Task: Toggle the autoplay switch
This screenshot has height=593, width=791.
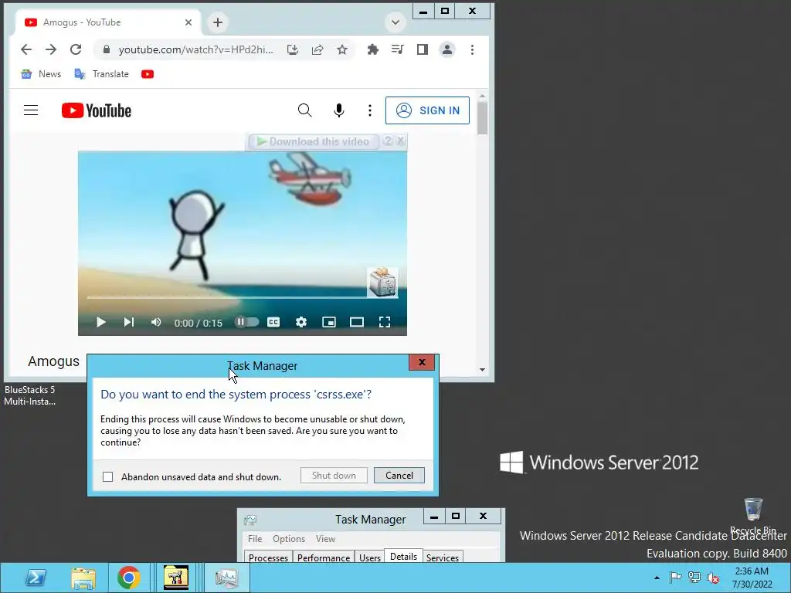Action: click(246, 322)
